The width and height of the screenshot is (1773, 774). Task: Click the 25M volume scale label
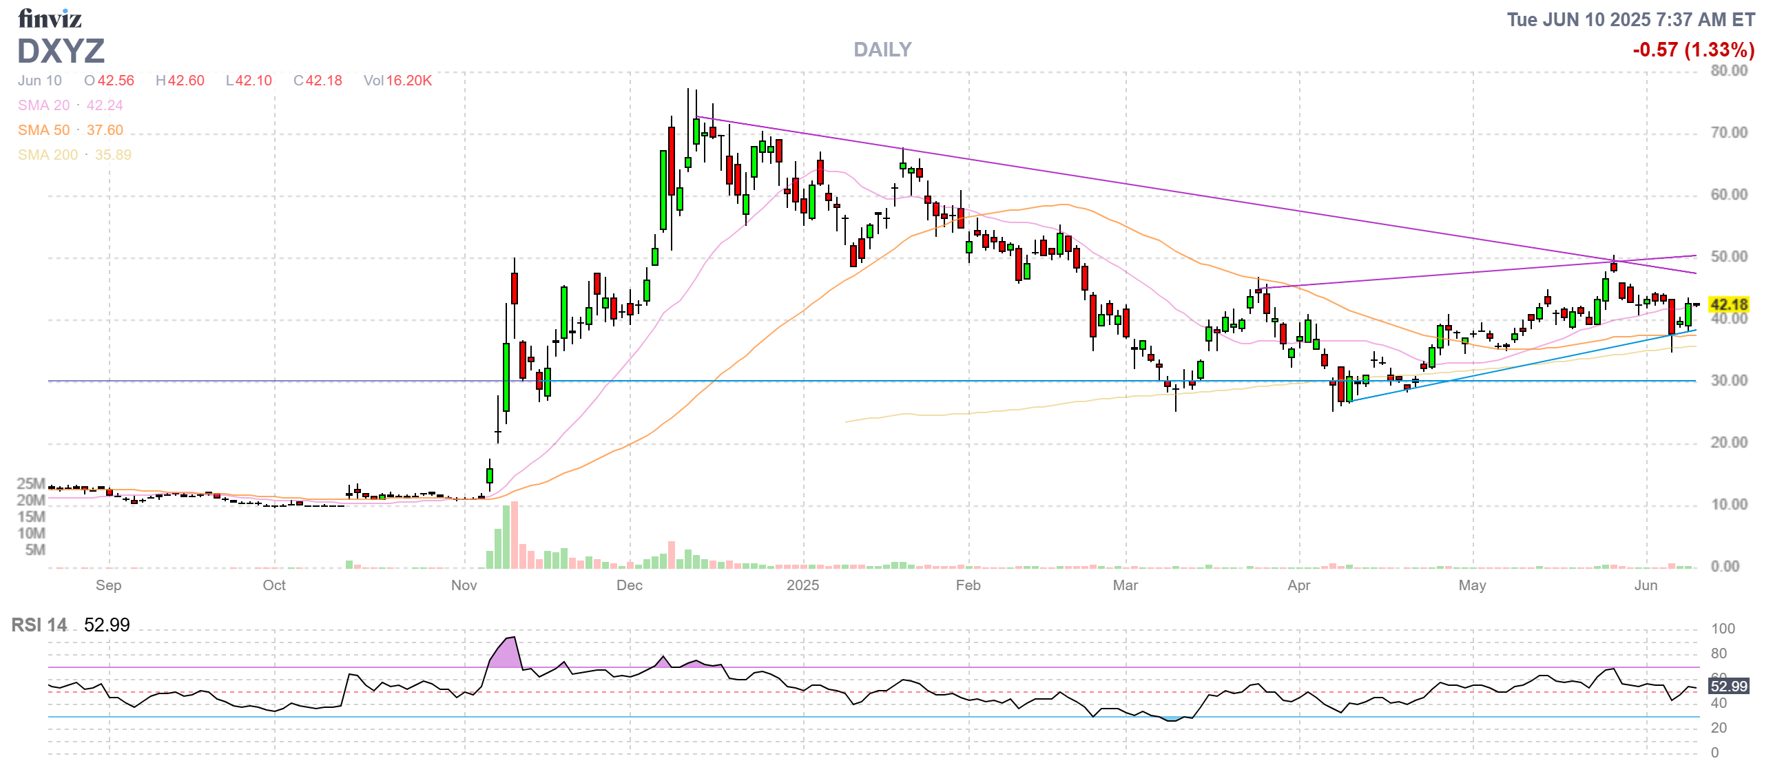pos(31,483)
